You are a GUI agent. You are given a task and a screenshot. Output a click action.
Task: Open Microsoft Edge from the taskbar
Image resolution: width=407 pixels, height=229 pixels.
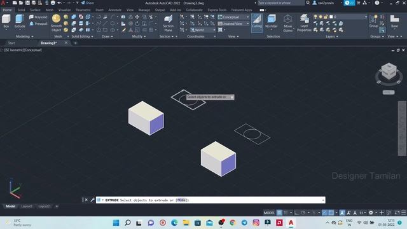(174, 223)
